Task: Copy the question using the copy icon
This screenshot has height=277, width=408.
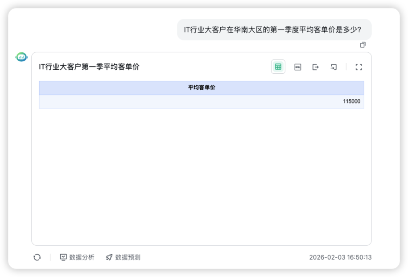Action: (363, 45)
